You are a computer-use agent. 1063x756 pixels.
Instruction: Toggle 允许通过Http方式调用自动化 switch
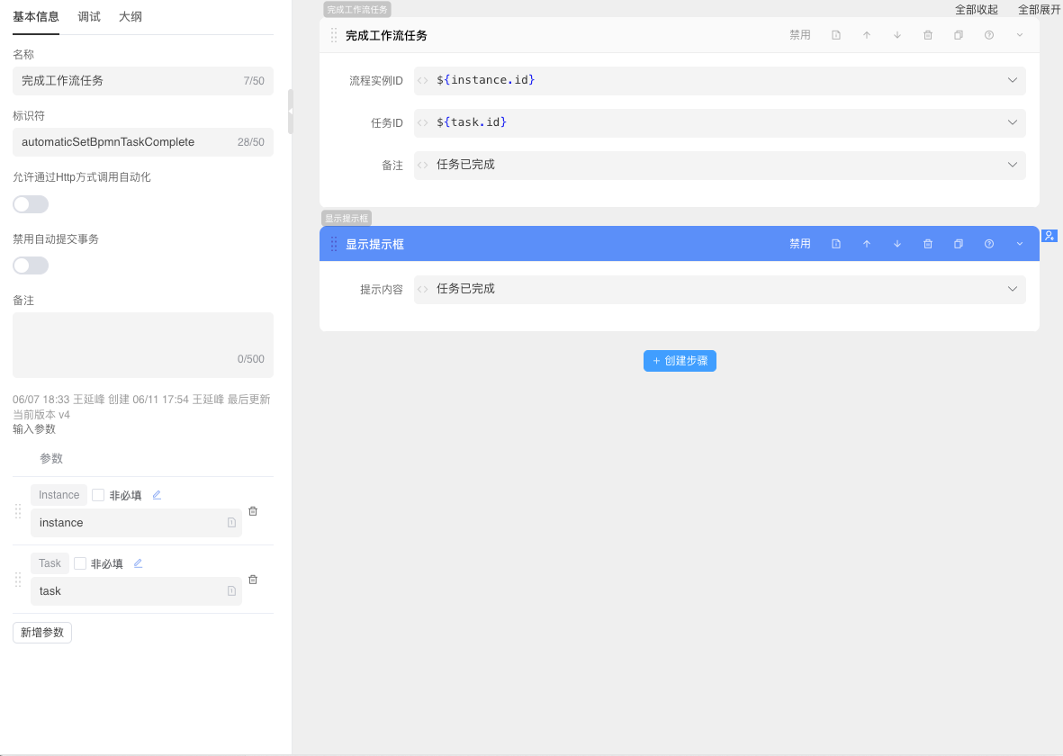31,204
